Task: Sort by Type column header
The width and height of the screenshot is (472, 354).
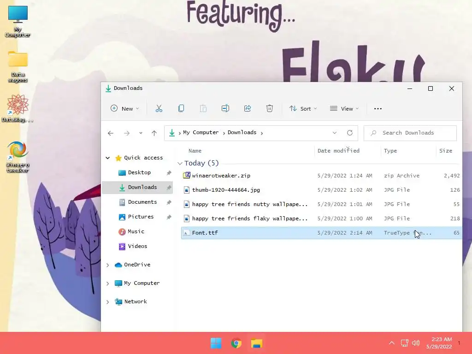Action: pos(390,151)
